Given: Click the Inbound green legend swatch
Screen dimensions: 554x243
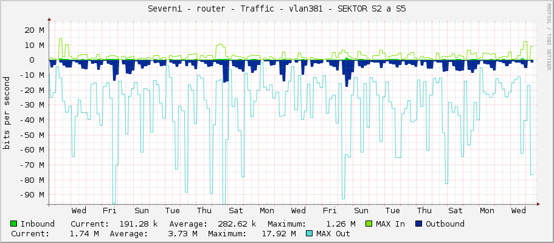Looking at the screenshot, I should [14, 224].
